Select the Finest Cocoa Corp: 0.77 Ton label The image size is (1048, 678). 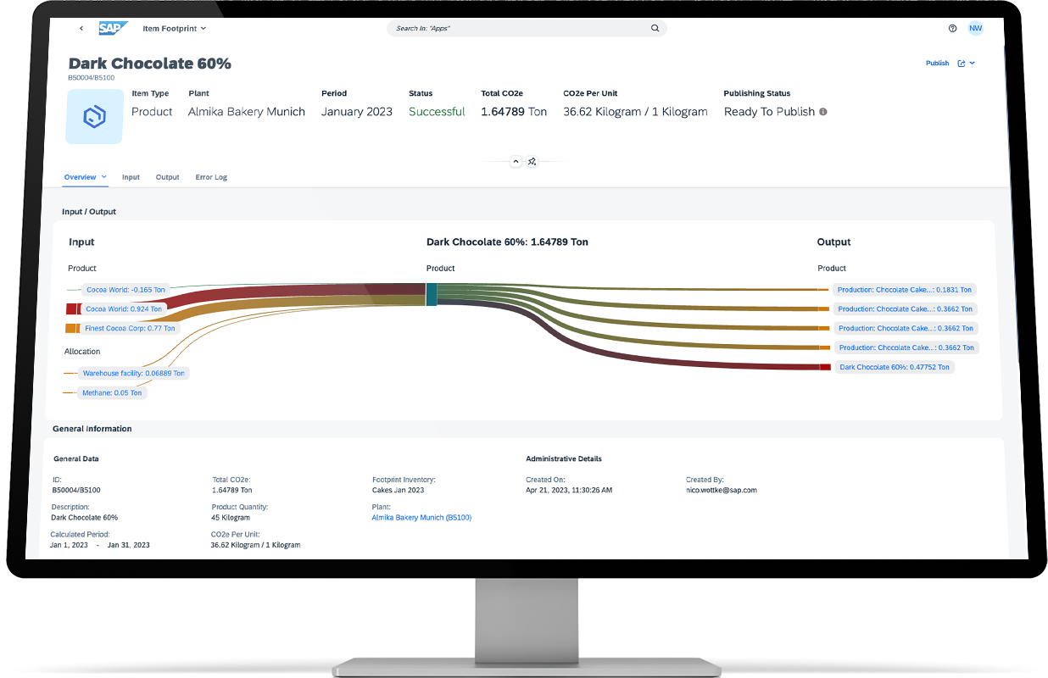tap(130, 328)
